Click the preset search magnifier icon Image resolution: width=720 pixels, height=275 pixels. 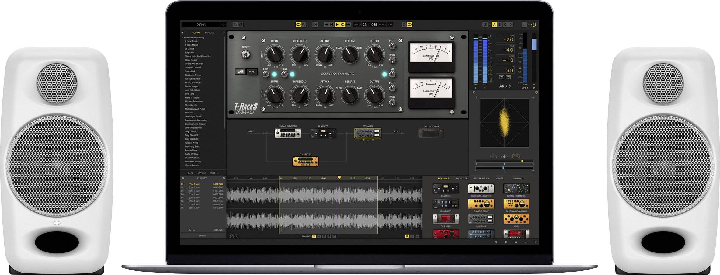click(224, 33)
